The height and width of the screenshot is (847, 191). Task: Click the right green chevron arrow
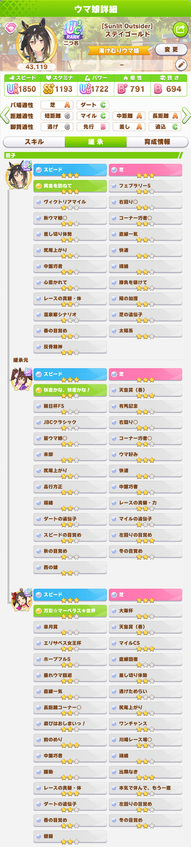[x=186, y=116]
